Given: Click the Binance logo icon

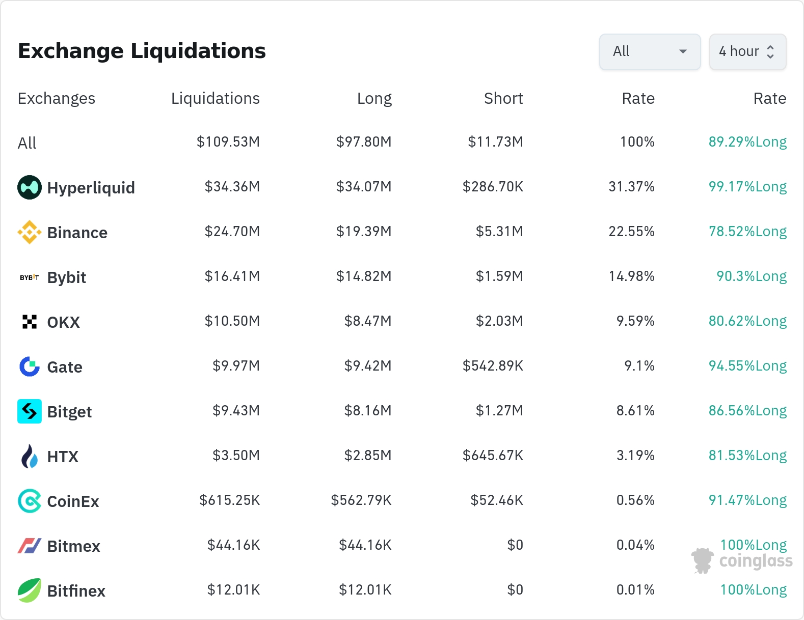Looking at the screenshot, I should (x=30, y=232).
